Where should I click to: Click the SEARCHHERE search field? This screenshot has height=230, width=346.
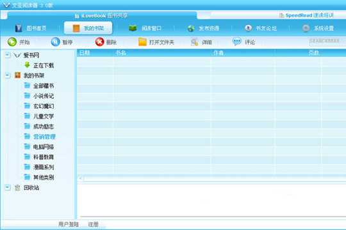327,41
